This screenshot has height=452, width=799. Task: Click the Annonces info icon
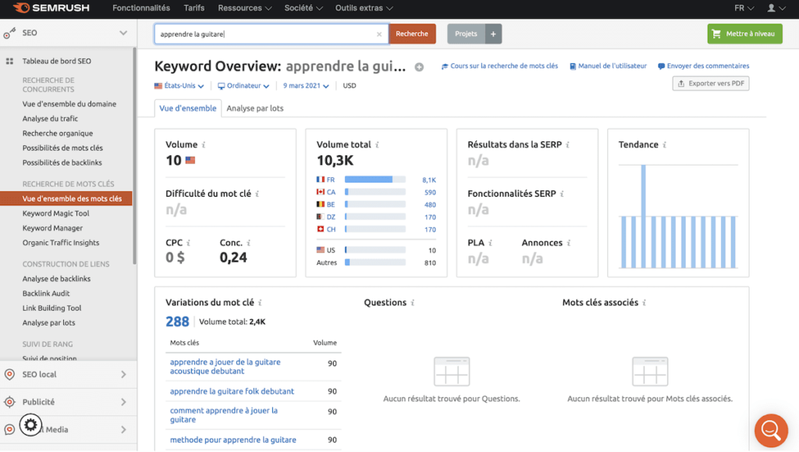click(x=569, y=243)
